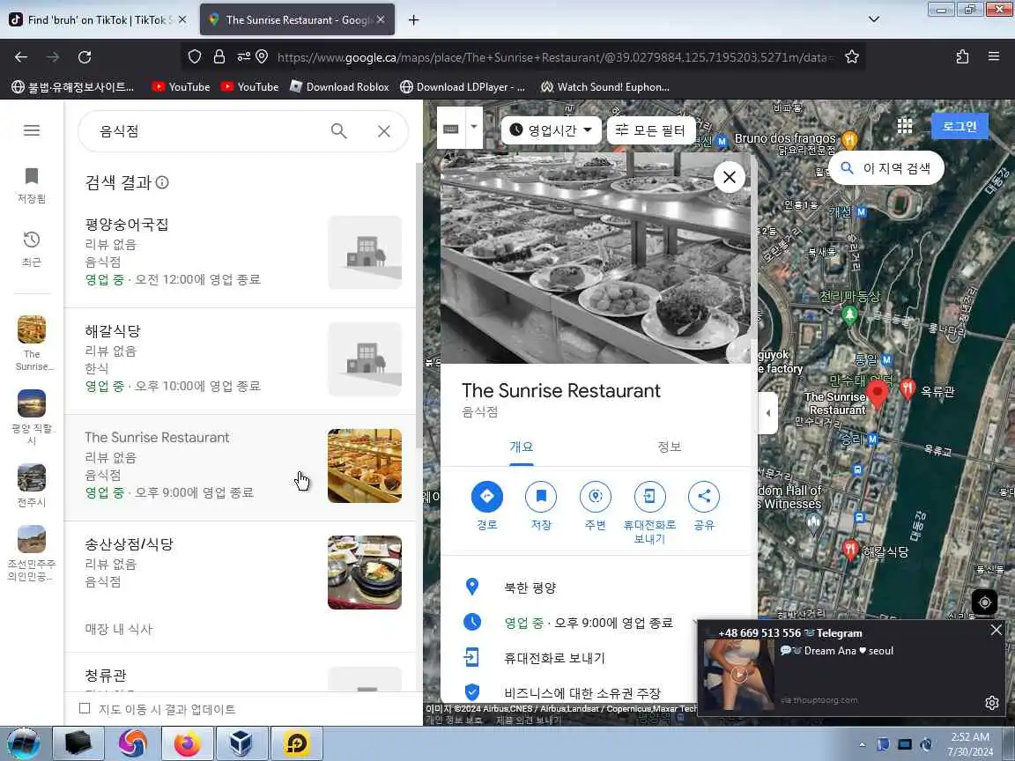Click the Firefox address bar URL

coord(553,57)
